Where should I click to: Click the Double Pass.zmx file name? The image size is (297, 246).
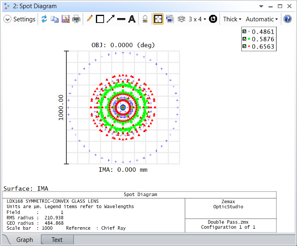(x=228, y=222)
